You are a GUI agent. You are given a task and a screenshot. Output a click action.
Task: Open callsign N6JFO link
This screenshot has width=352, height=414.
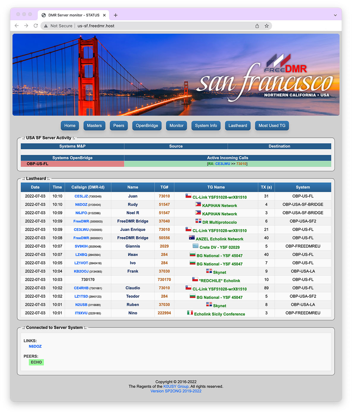81,213
